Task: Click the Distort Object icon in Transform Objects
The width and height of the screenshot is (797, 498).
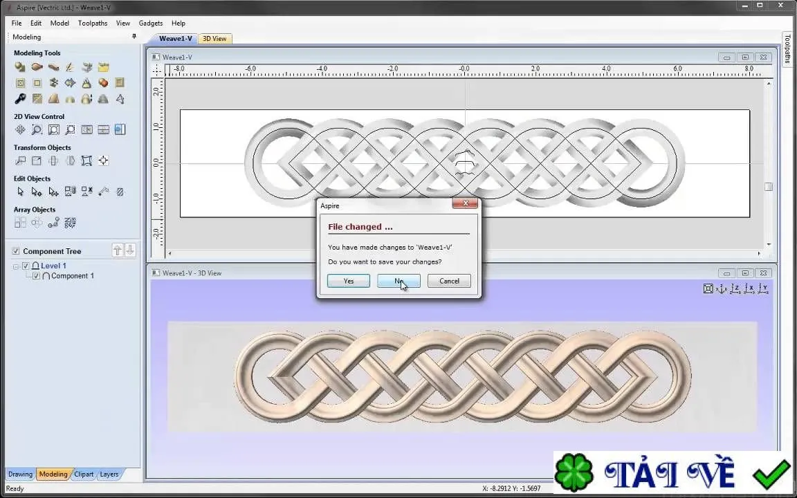Action: tap(87, 160)
